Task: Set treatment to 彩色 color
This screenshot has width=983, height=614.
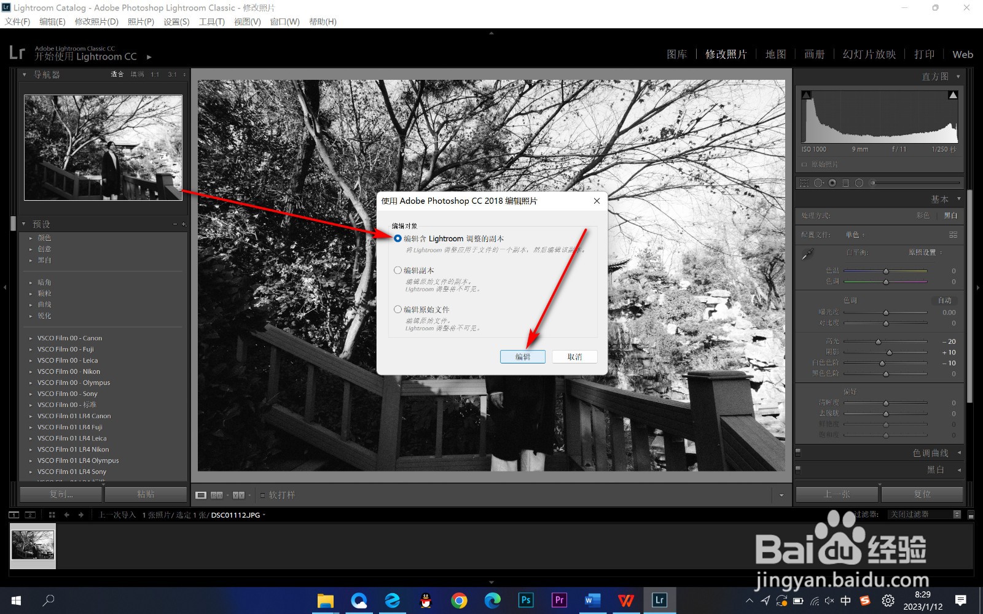Action: pos(923,216)
